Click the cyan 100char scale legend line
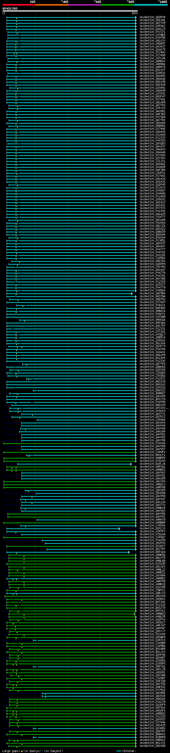This screenshot has height=753, width=170. (x=118, y=751)
